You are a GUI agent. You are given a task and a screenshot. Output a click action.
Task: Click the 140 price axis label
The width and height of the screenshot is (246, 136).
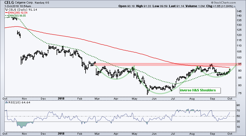pyautogui.click(x=239, y=16)
